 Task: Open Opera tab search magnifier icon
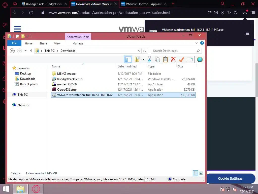222,4
